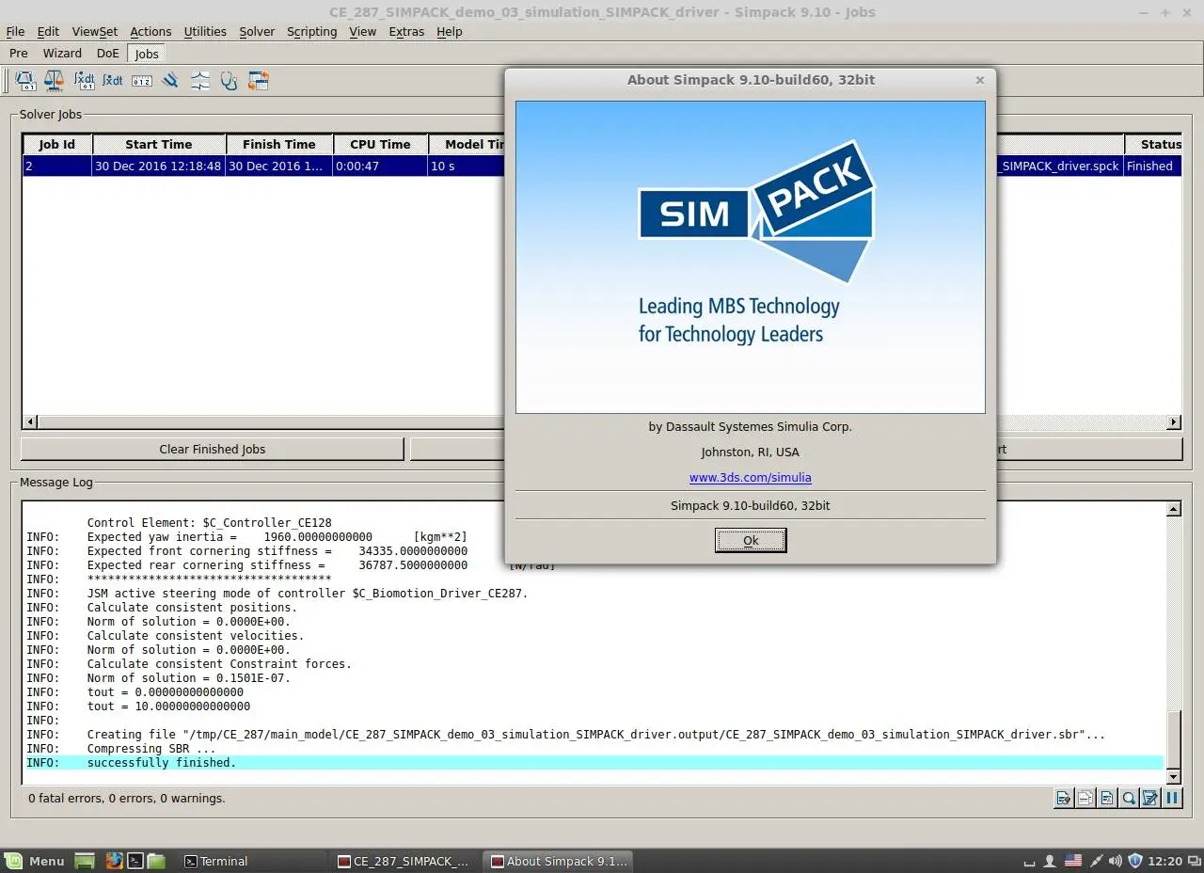Image resolution: width=1204 pixels, height=873 pixels.
Task: Open the Actions menu
Action: click(150, 31)
